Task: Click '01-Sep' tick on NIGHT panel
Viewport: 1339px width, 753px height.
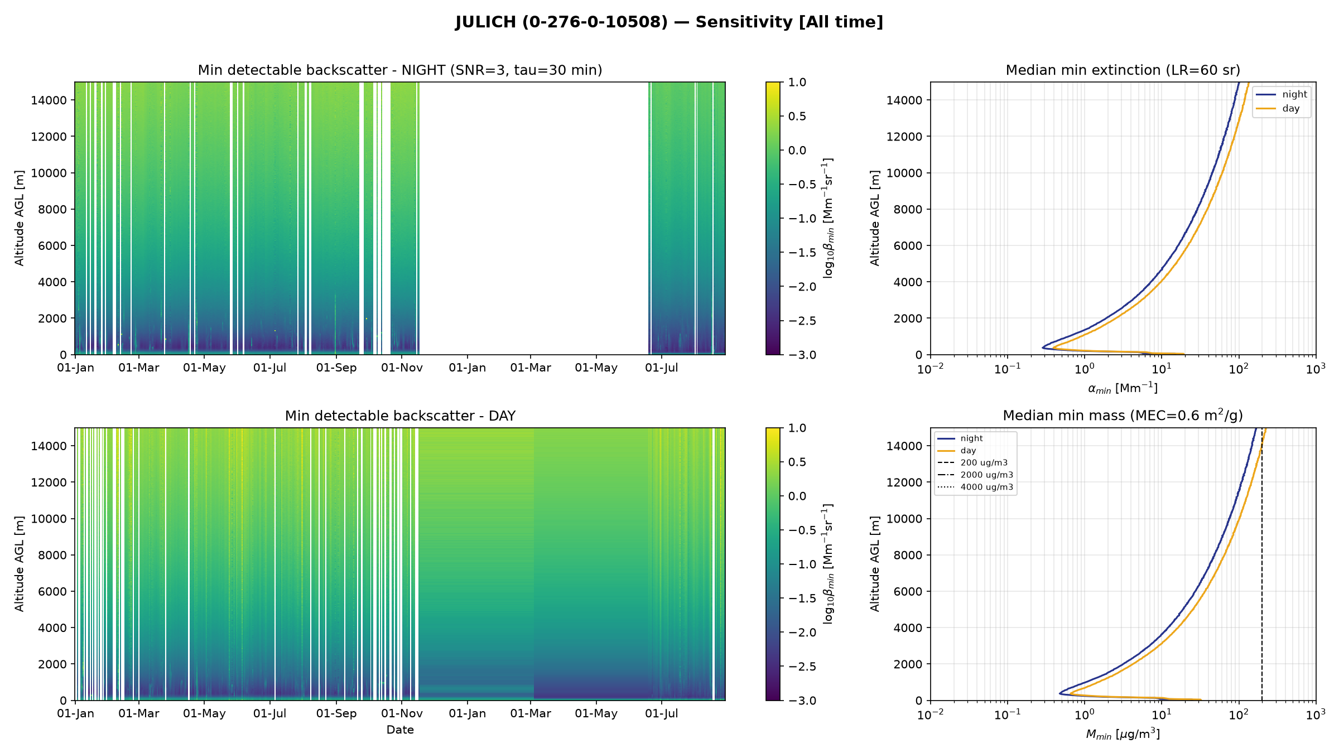Action: tap(336, 368)
